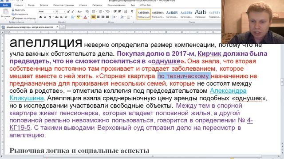
Task: Show paragraph marks with pilcrow icon
Action: click(132, 11)
